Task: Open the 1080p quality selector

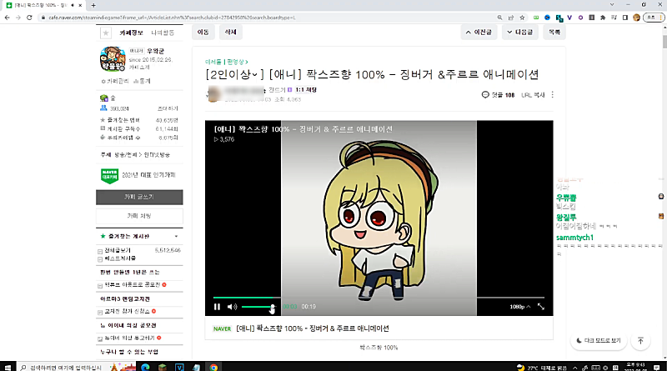Action: (519, 307)
